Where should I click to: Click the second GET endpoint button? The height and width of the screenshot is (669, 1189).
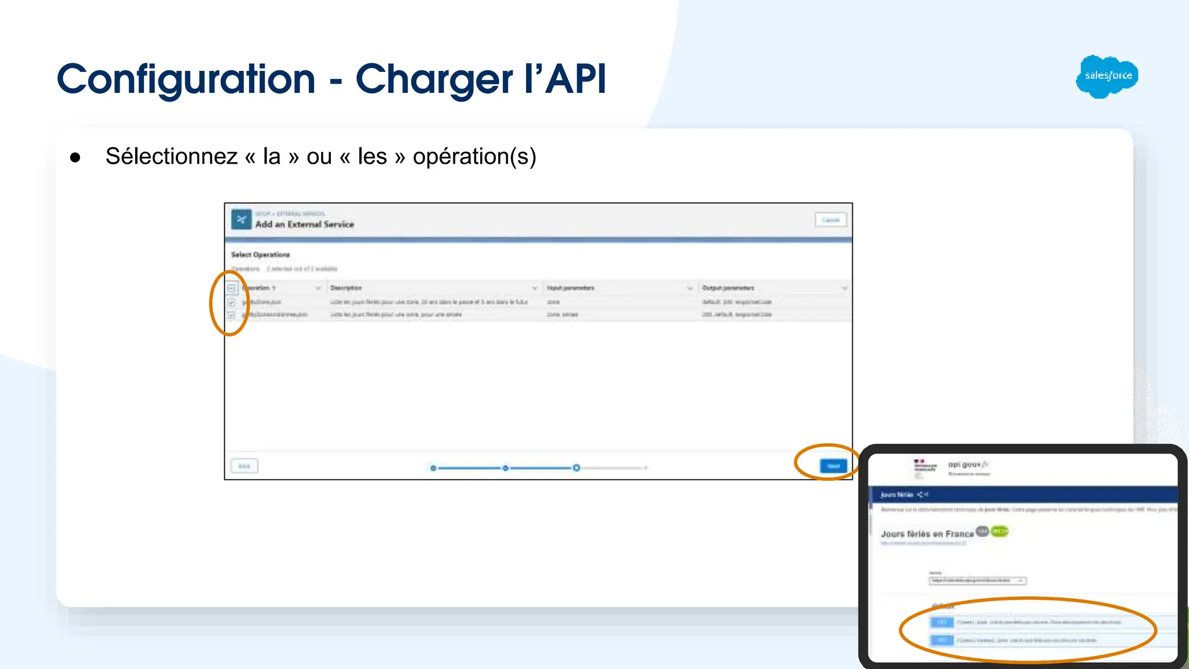(x=942, y=640)
